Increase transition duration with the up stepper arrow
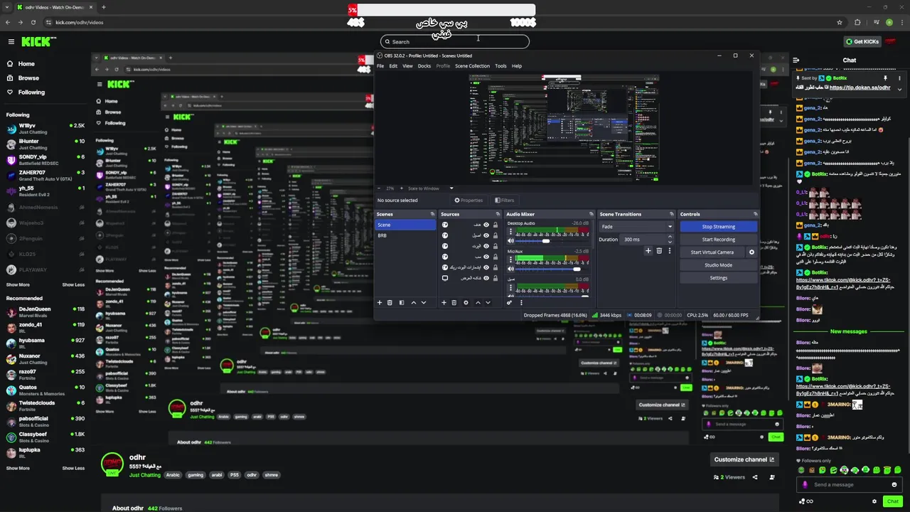The width and height of the screenshot is (910, 512). click(x=670, y=238)
